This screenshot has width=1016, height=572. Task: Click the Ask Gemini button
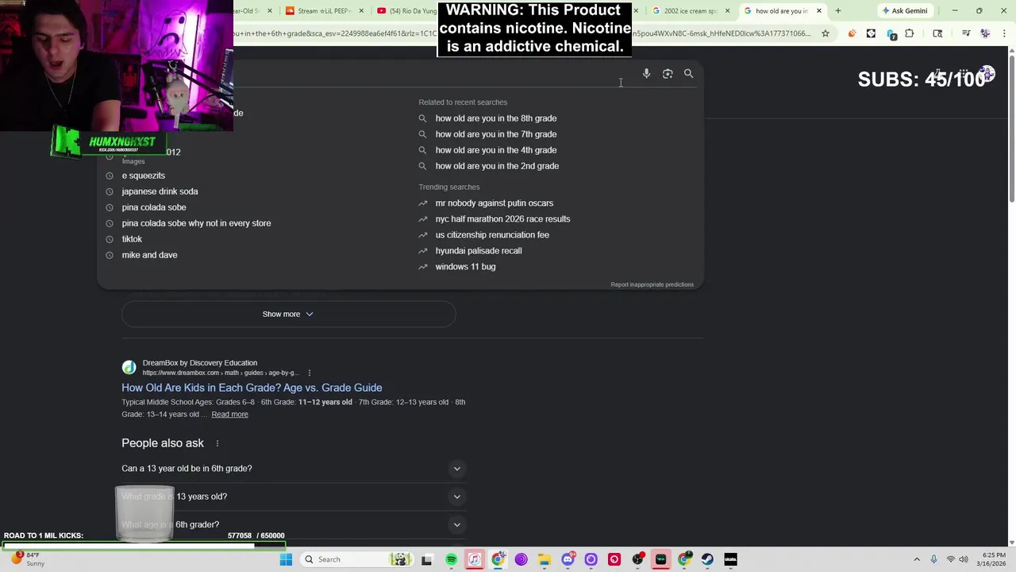905,11
